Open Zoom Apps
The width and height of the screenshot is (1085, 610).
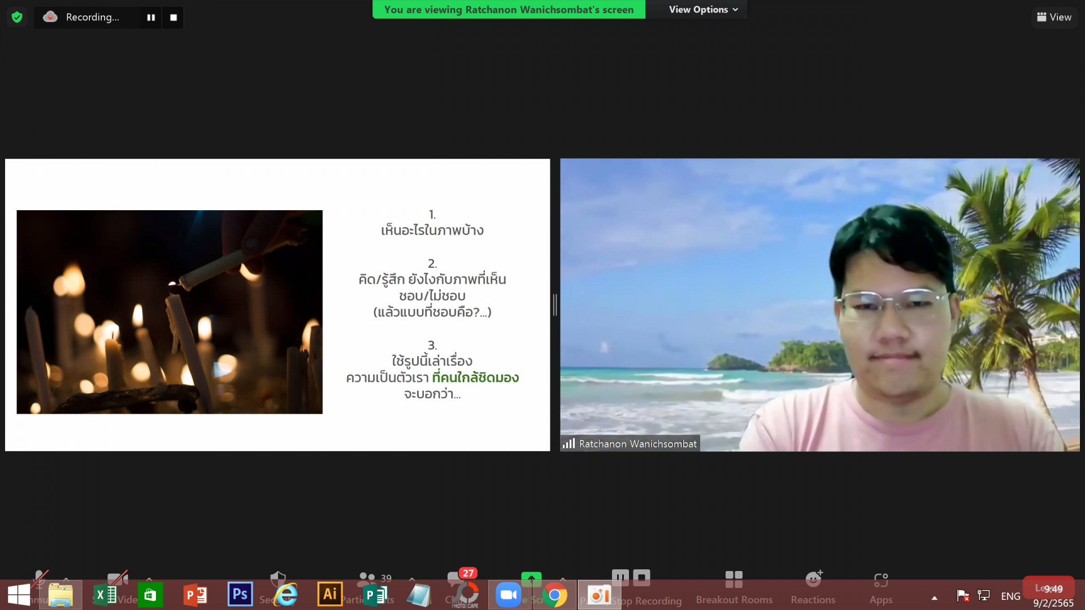(x=881, y=587)
